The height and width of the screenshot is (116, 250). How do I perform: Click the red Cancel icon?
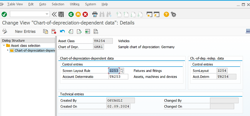[85, 15]
